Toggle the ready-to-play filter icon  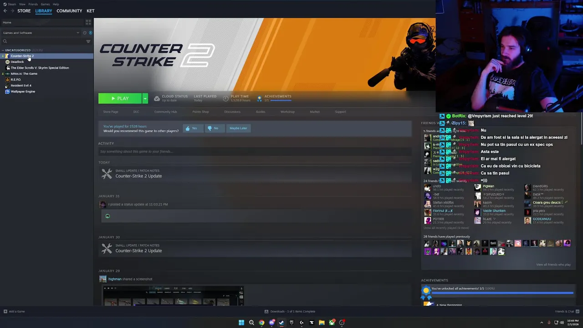(x=90, y=33)
